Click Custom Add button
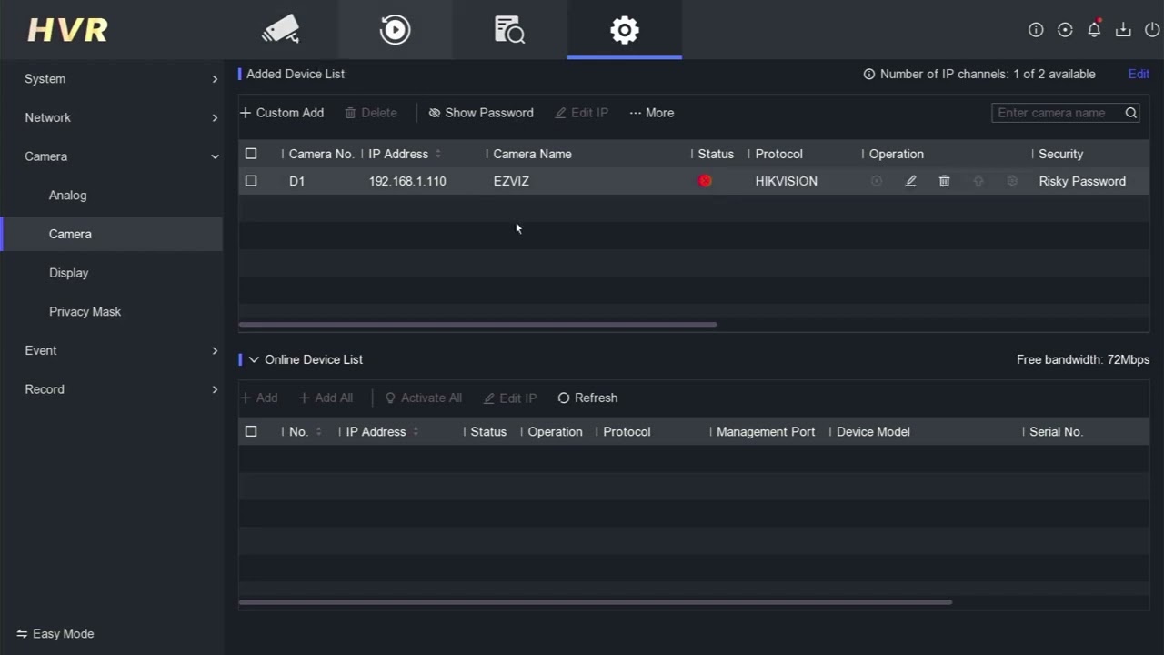 282,113
